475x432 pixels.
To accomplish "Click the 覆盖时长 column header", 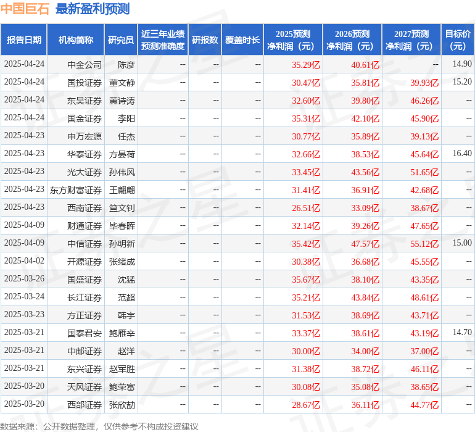I will pyautogui.click(x=242, y=39).
